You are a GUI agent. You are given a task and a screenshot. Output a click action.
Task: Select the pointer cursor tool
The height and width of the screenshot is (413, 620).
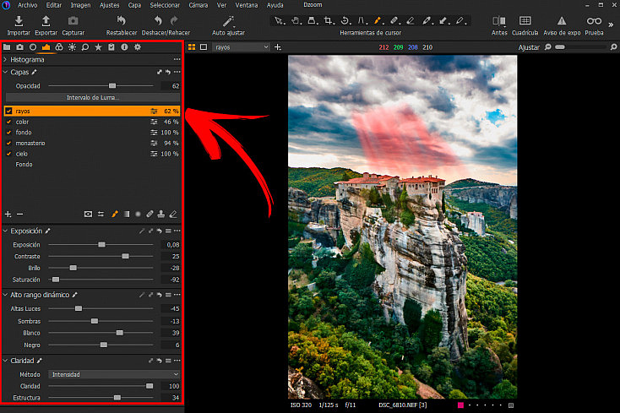click(279, 20)
